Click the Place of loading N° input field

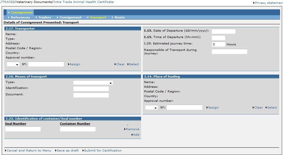click(x=185, y=107)
